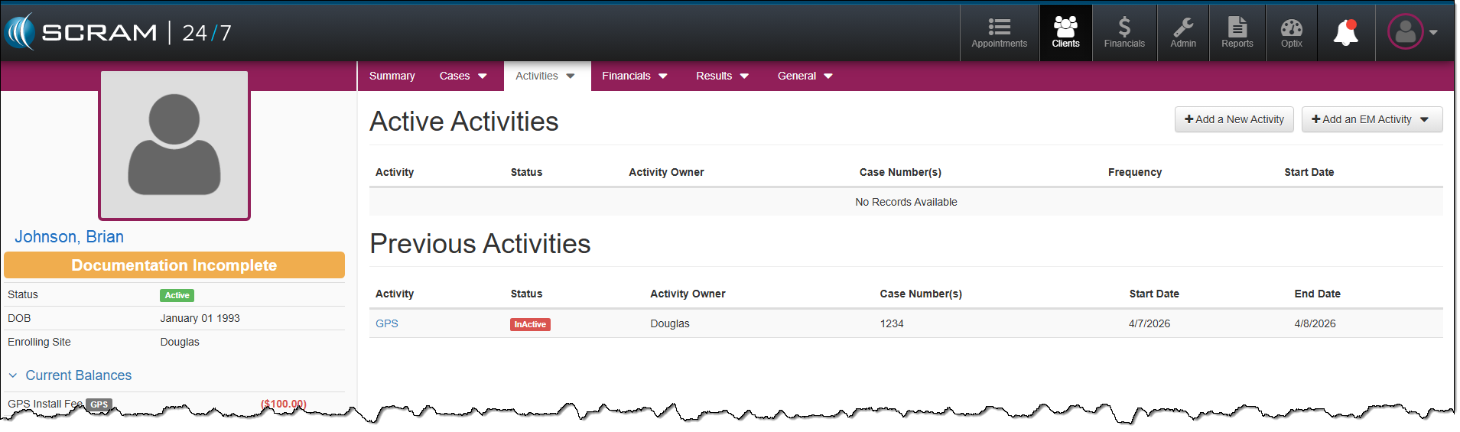The image size is (1460, 432).
Task: Open the General dropdown menu
Action: (x=805, y=76)
